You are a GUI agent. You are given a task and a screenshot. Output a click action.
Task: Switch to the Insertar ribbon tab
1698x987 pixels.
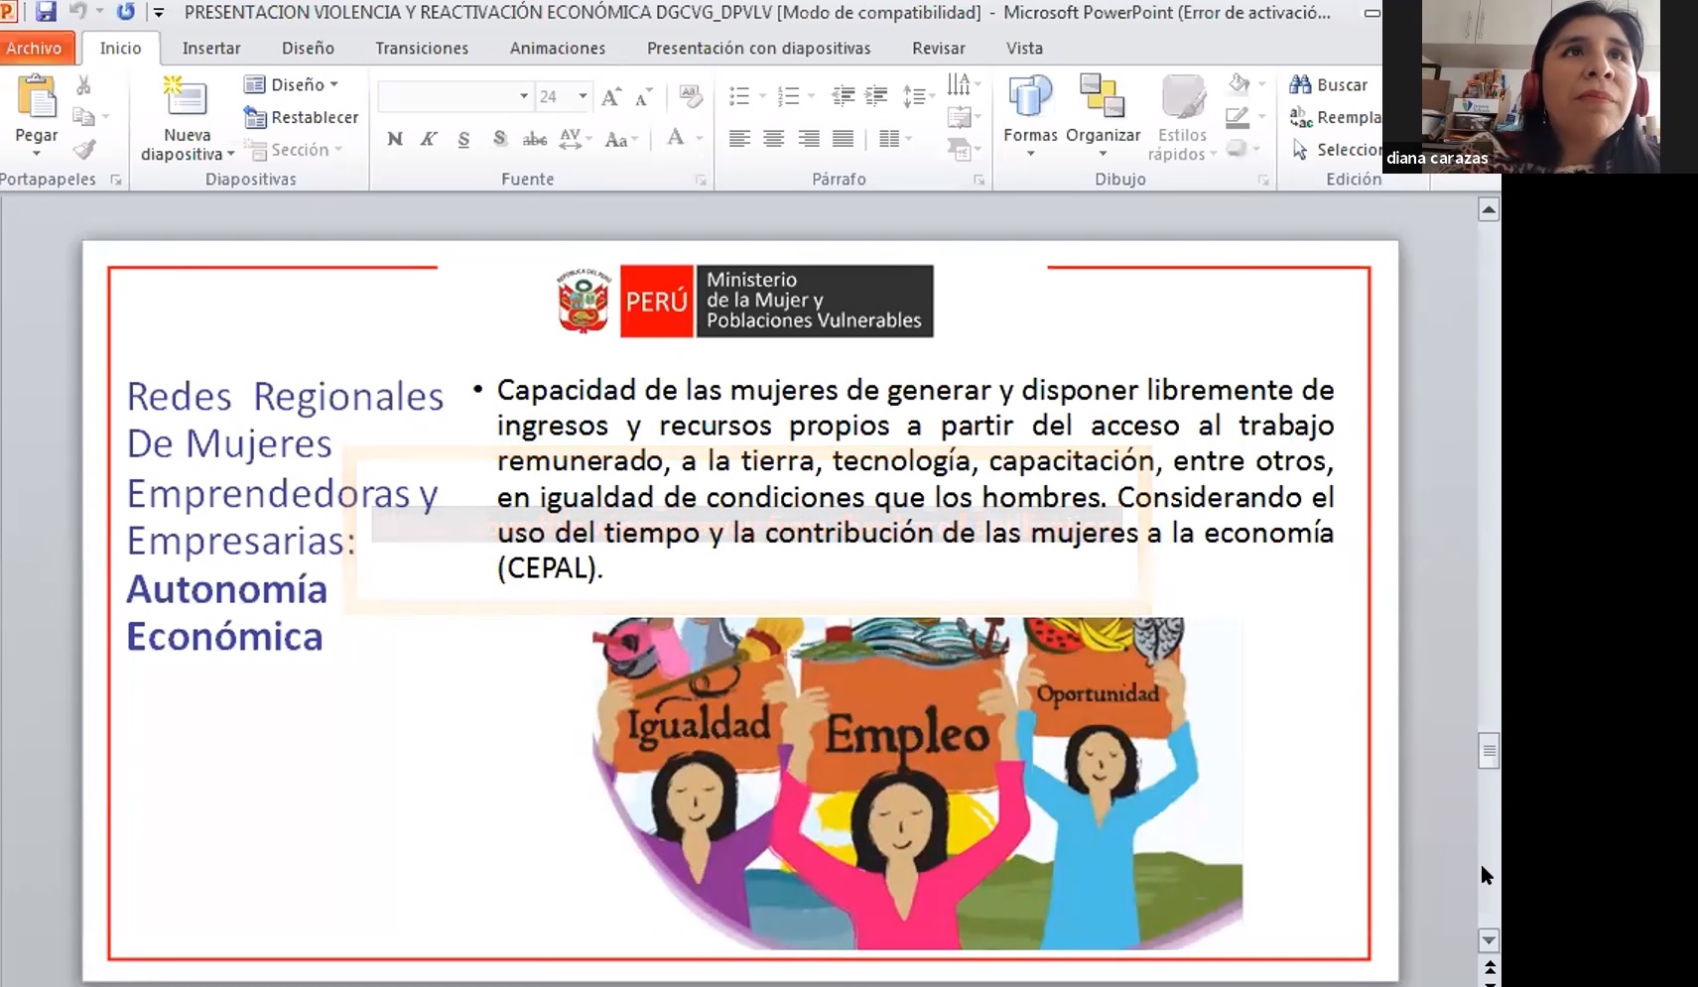click(210, 48)
